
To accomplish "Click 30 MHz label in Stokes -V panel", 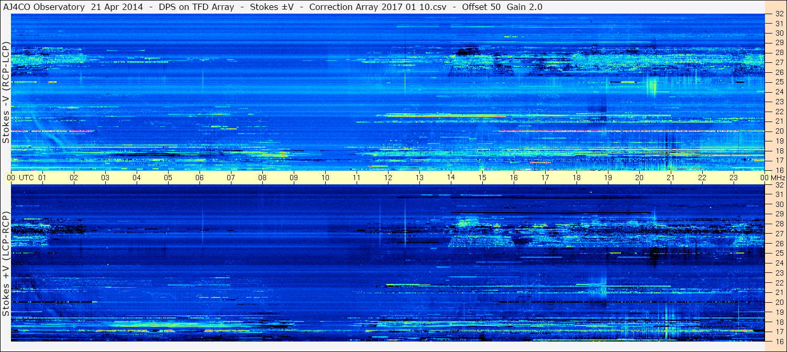I will pos(779,32).
